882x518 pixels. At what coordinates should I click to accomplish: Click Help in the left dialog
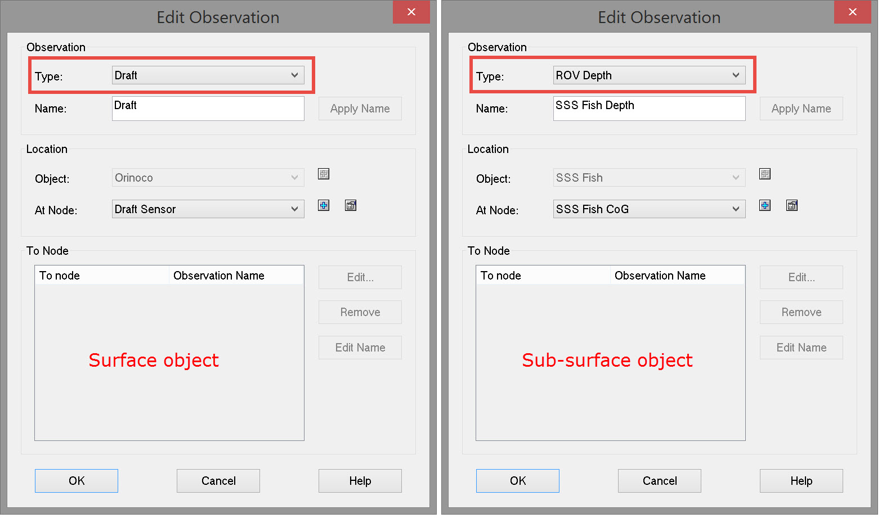coord(360,481)
